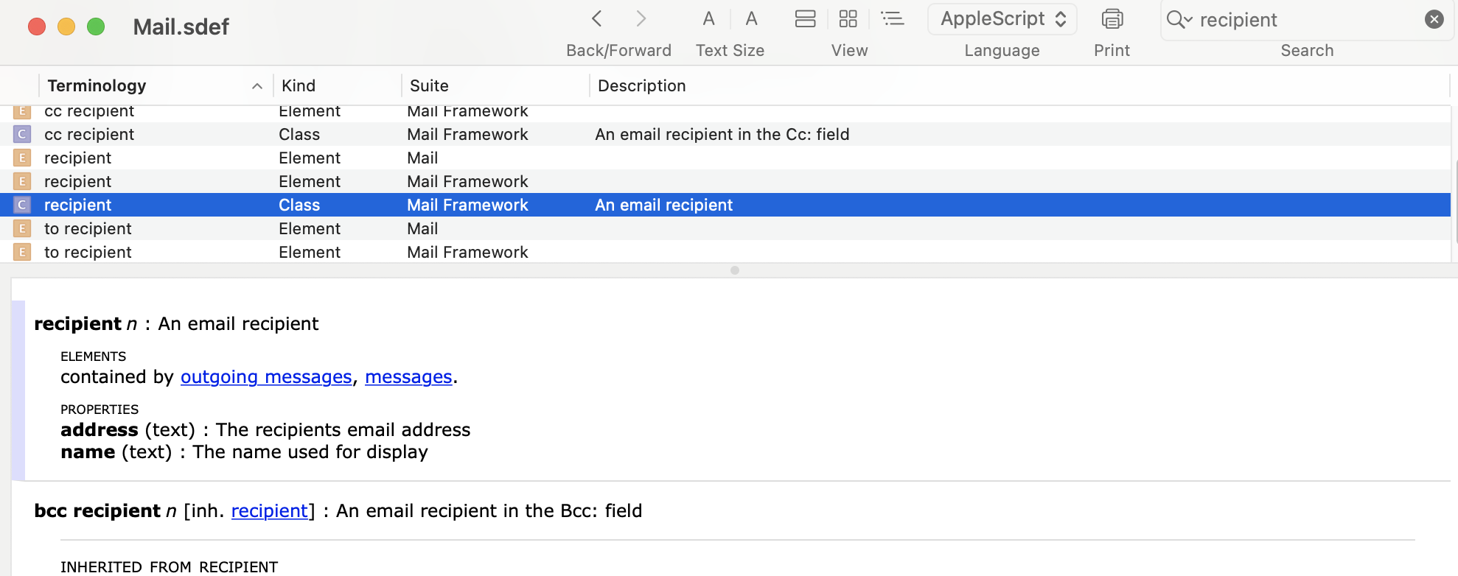The height and width of the screenshot is (576, 1458).
Task: Open the search magnifier options menu
Action: tap(1179, 20)
